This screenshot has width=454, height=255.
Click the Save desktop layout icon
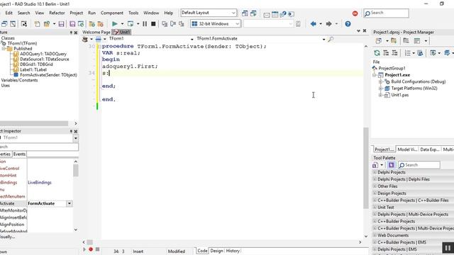coord(245,13)
